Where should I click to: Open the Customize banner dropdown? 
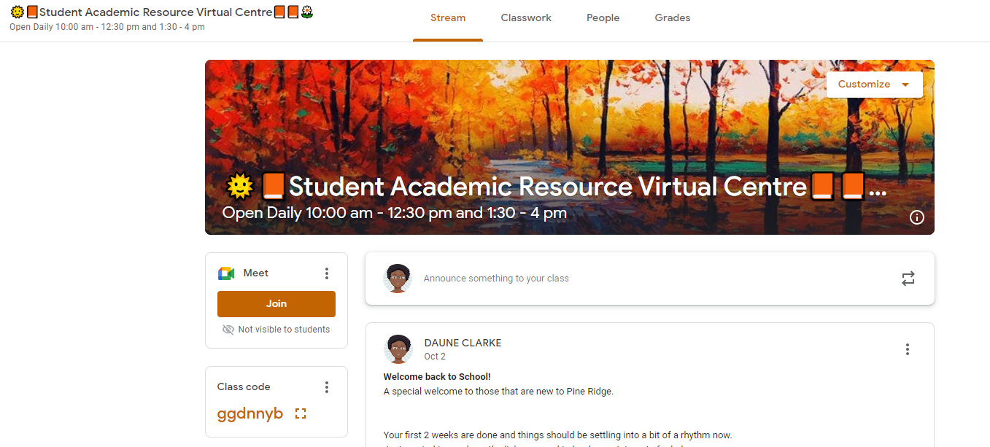(874, 84)
